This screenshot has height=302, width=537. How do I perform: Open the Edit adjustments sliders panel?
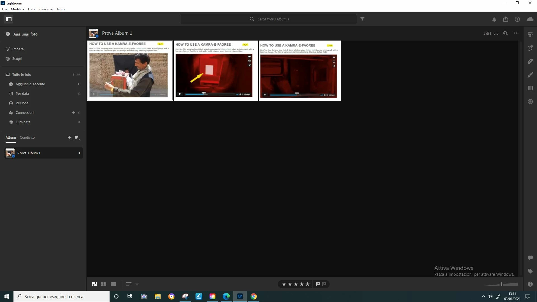(x=530, y=34)
